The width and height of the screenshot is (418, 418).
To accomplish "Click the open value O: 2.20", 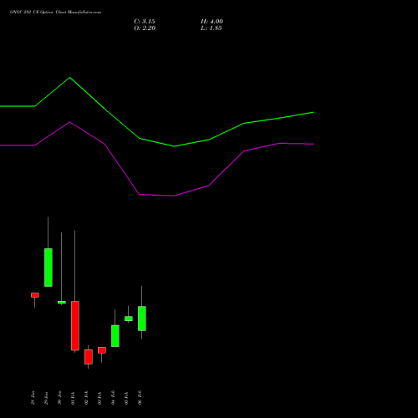I will tap(145, 28).
